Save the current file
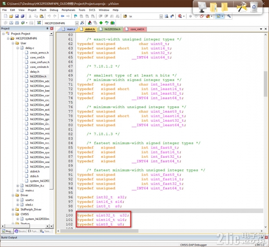The image size is (269, 247). coord(17,16)
